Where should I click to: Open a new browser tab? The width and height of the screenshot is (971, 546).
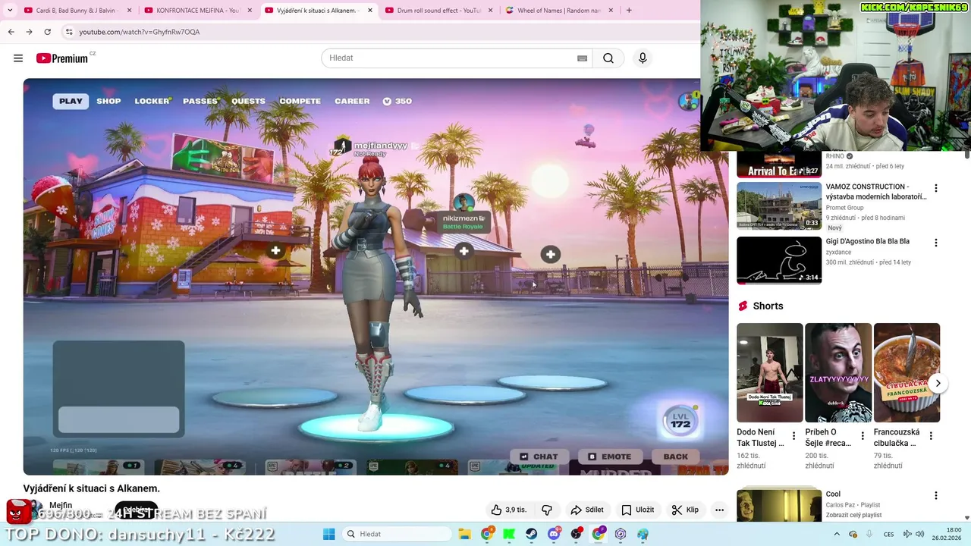click(x=629, y=11)
